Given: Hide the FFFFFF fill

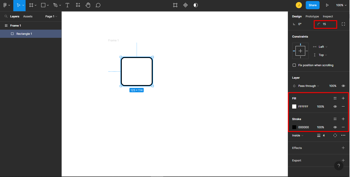Looking at the screenshot, I should (335, 107).
